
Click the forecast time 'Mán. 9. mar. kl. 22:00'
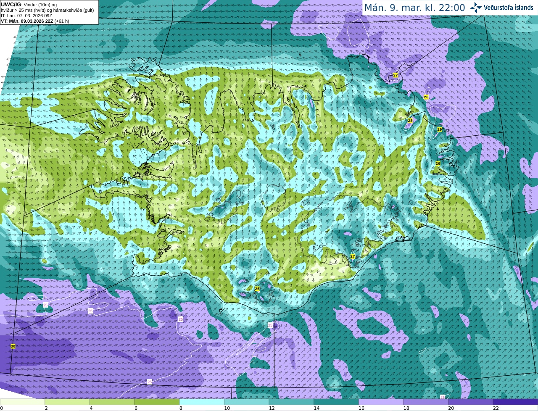(x=414, y=8)
